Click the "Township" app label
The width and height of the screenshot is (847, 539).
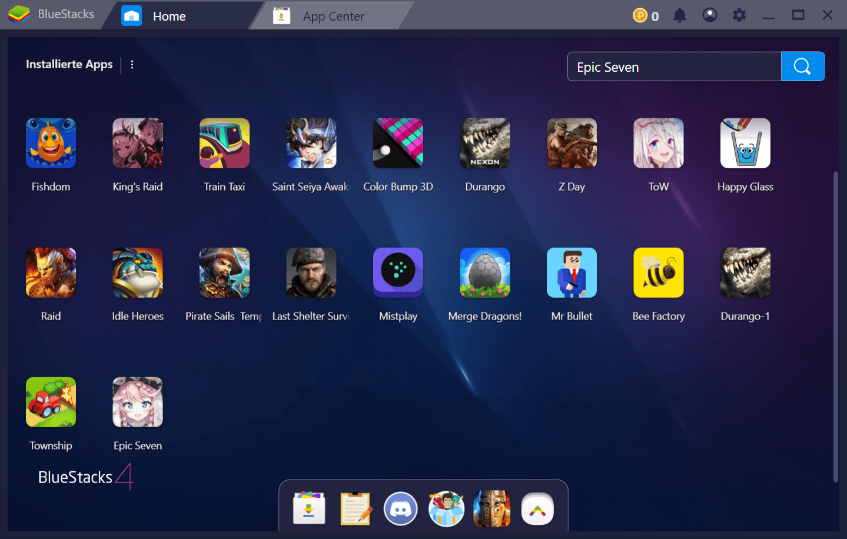tap(51, 446)
